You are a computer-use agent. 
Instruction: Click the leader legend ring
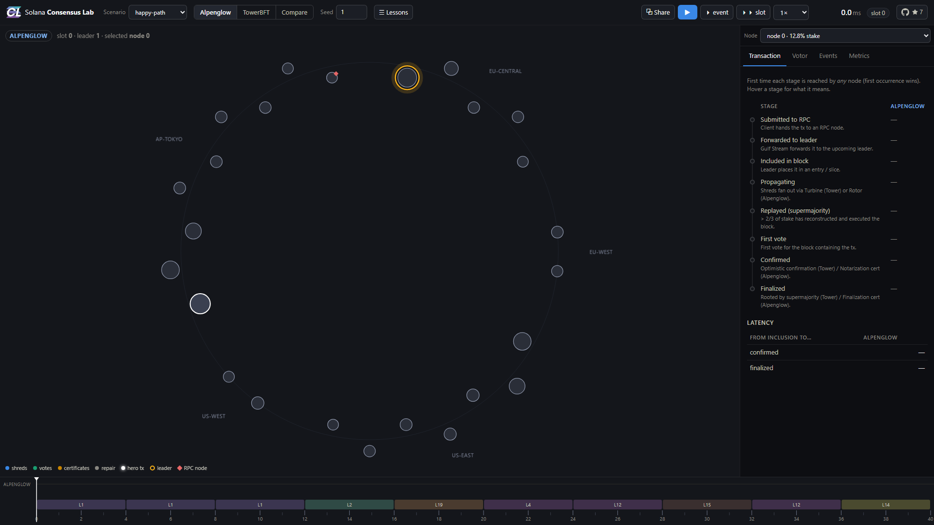click(x=152, y=468)
